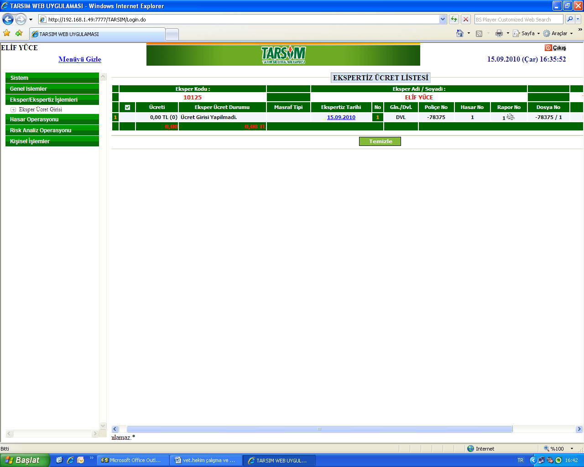
Task: Click the address bar URL field
Action: click(x=239, y=19)
